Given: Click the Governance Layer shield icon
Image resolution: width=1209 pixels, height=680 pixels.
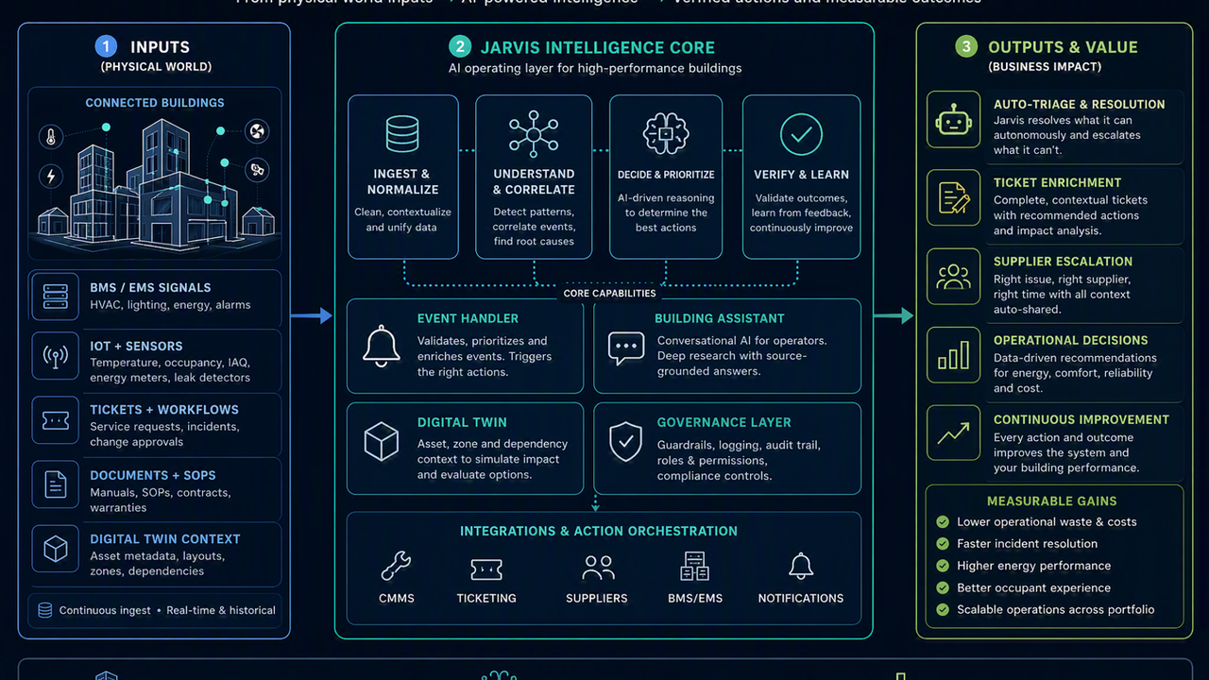Looking at the screenshot, I should point(625,441).
